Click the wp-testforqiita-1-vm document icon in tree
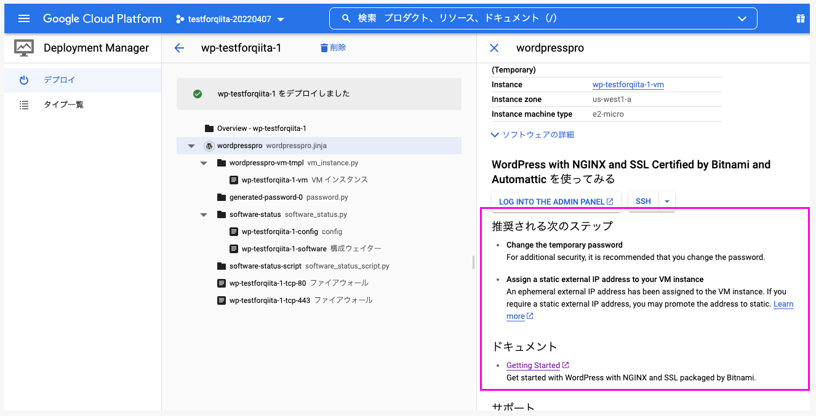Viewport: 816px width, 416px height. coord(234,180)
